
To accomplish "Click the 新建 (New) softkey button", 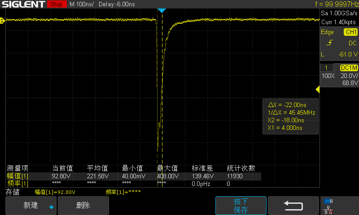I will coord(31,206).
